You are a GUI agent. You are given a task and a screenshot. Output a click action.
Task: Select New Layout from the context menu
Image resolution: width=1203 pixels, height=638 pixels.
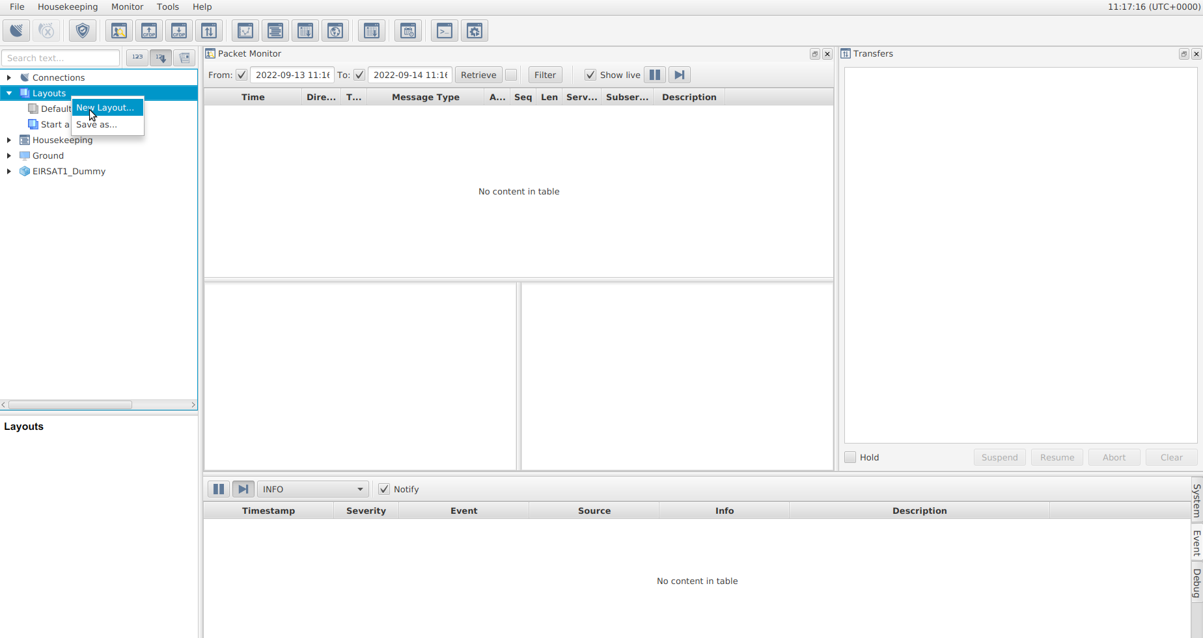tap(105, 107)
